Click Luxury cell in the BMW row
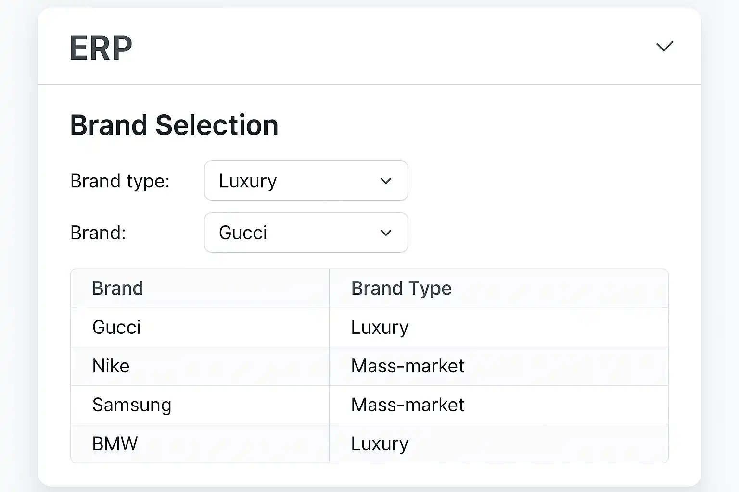 coord(380,443)
